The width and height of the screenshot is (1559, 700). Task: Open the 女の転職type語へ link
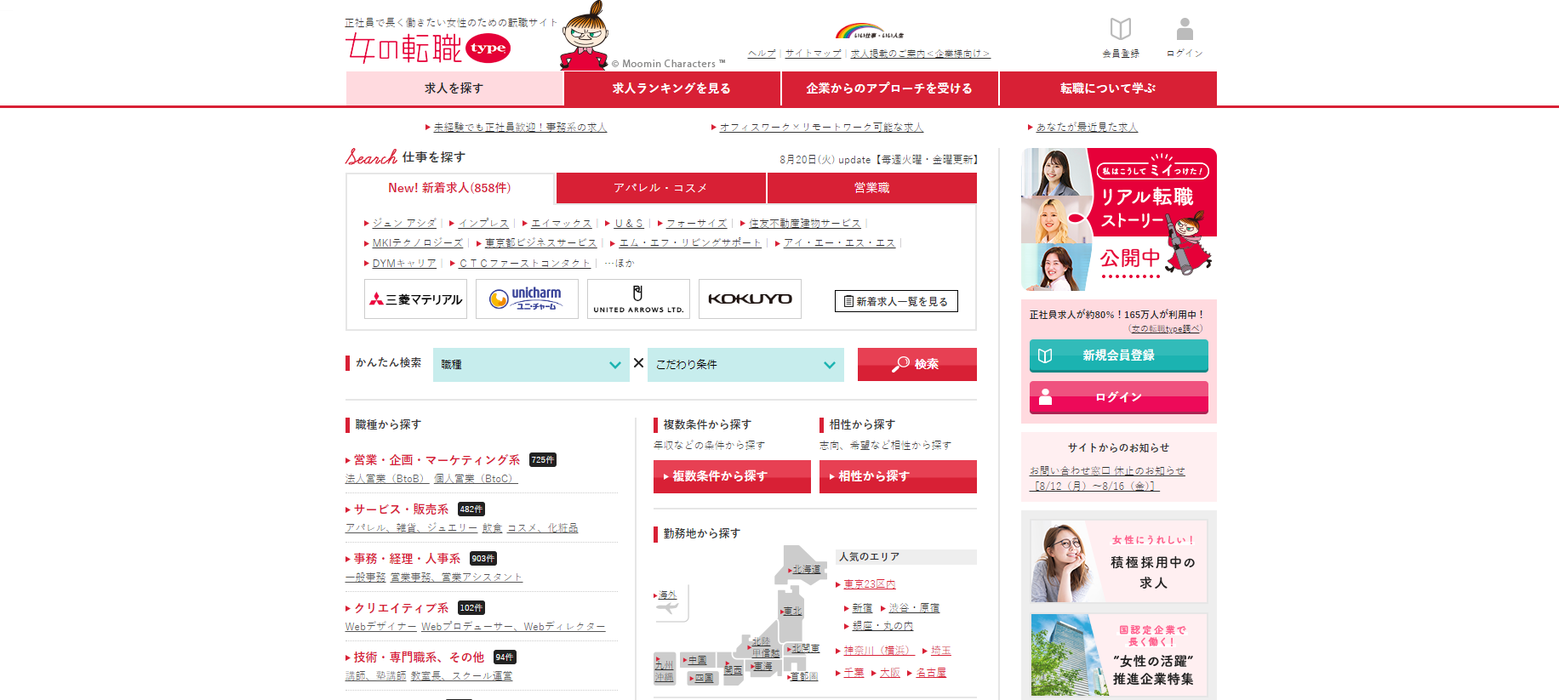[x=1166, y=329]
